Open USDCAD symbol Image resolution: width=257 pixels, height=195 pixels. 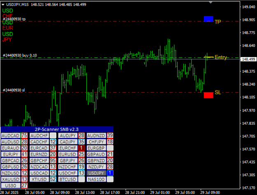point(39,173)
